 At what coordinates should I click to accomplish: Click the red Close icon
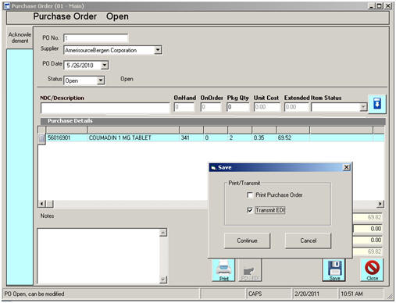pyautogui.click(x=372, y=270)
